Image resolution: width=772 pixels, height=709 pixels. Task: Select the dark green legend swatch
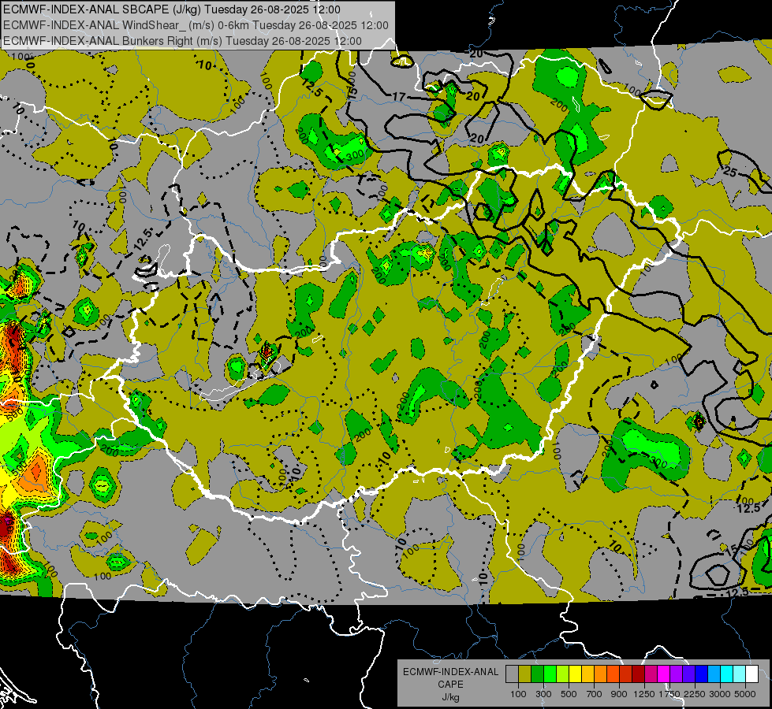(538, 674)
